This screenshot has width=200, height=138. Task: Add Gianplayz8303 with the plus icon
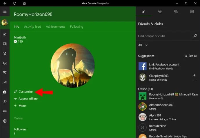click(x=194, y=75)
